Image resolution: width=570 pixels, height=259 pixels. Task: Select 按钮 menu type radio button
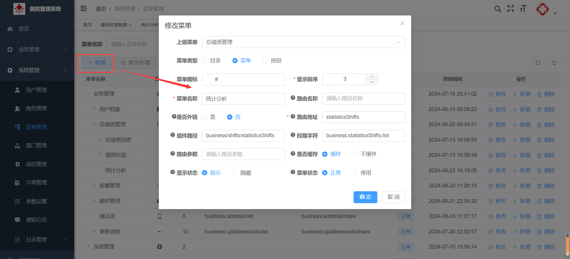265,61
